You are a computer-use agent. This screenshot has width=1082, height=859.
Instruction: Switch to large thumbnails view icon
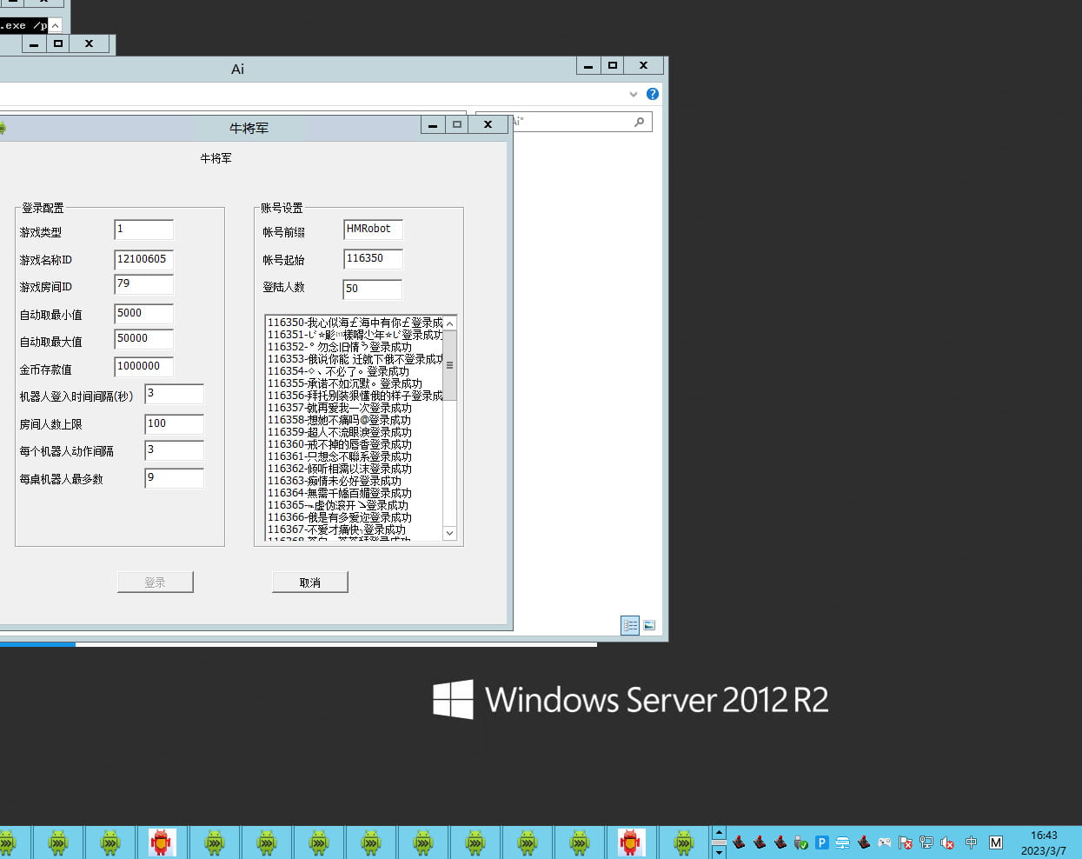pyautogui.click(x=649, y=625)
